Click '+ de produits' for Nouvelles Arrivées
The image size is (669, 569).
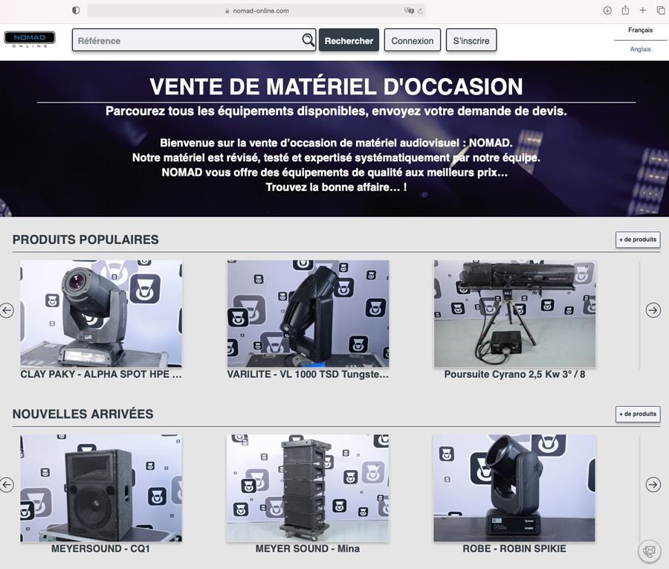pos(638,414)
